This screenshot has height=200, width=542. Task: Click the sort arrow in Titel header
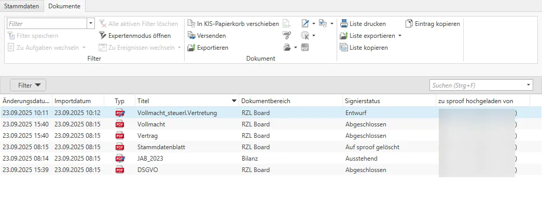pos(234,101)
